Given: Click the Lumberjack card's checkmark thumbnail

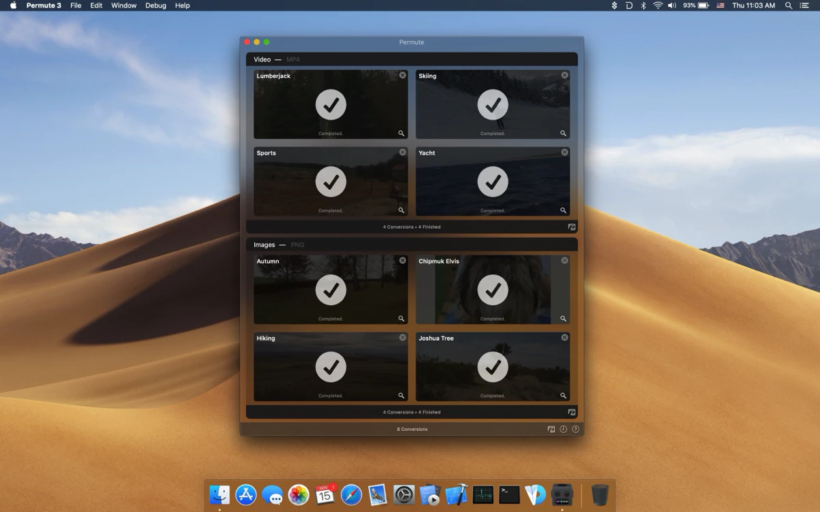Looking at the screenshot, I should coord(331,104).
